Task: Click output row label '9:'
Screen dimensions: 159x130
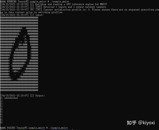Action: (x=2, y=122)
